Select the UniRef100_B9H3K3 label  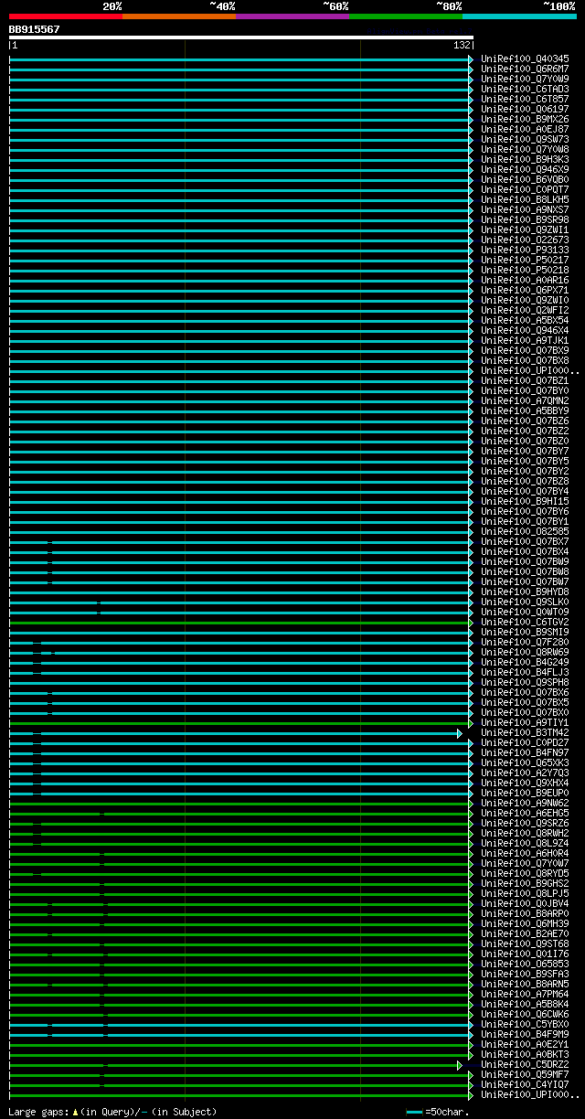(x=526, y=159)
